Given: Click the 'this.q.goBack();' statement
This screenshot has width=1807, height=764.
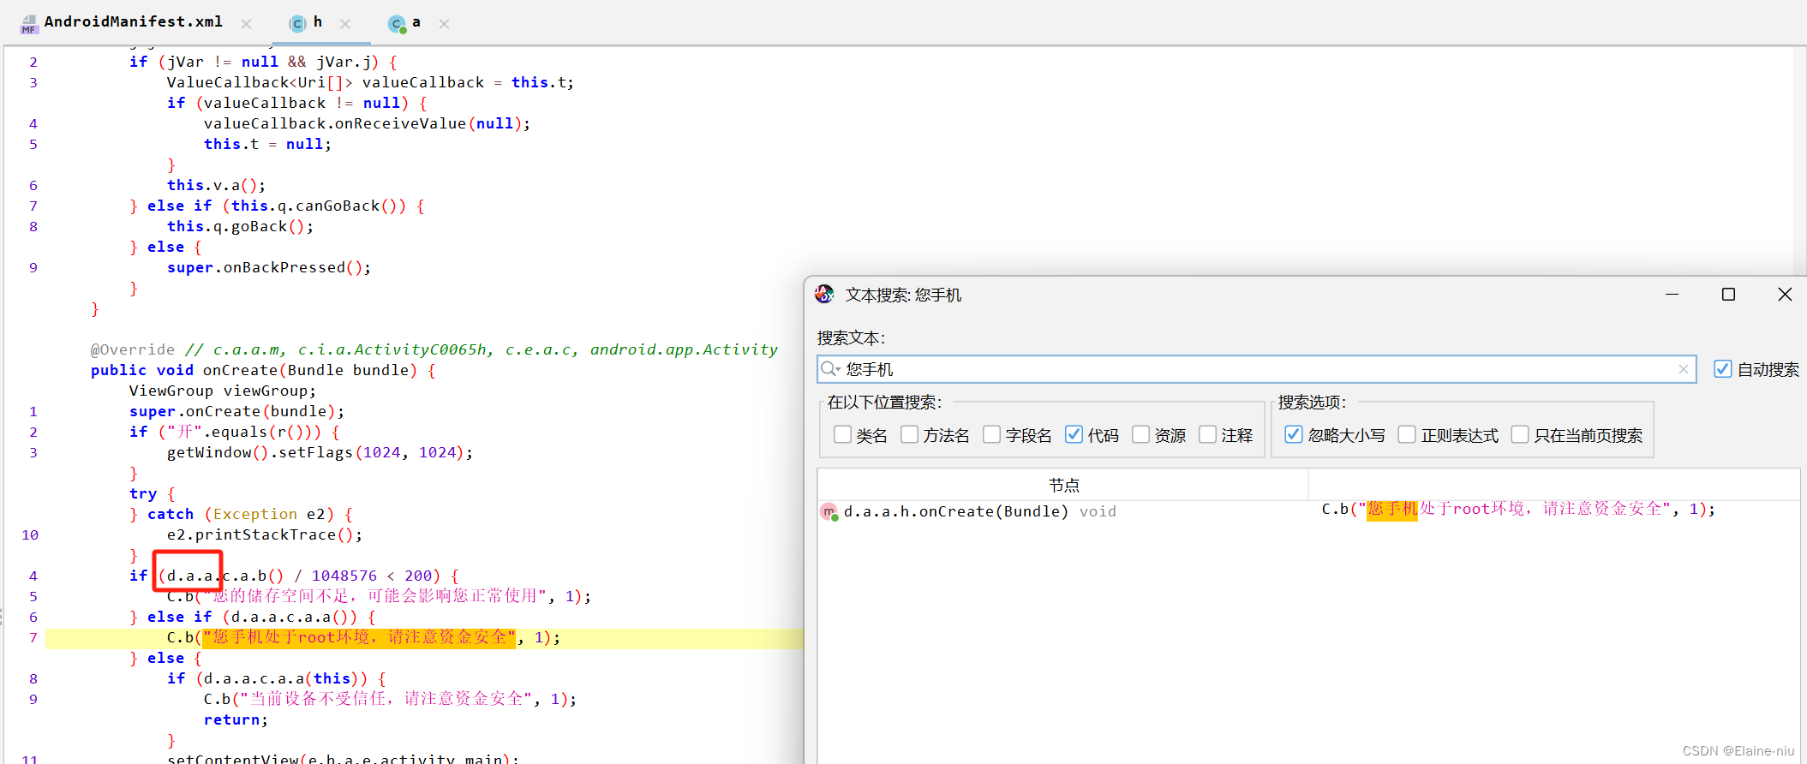Looking at the screenshot, I should (x=241, y=226).
